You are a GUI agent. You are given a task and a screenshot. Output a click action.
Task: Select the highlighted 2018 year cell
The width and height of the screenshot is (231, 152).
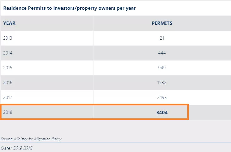point(8,112)
